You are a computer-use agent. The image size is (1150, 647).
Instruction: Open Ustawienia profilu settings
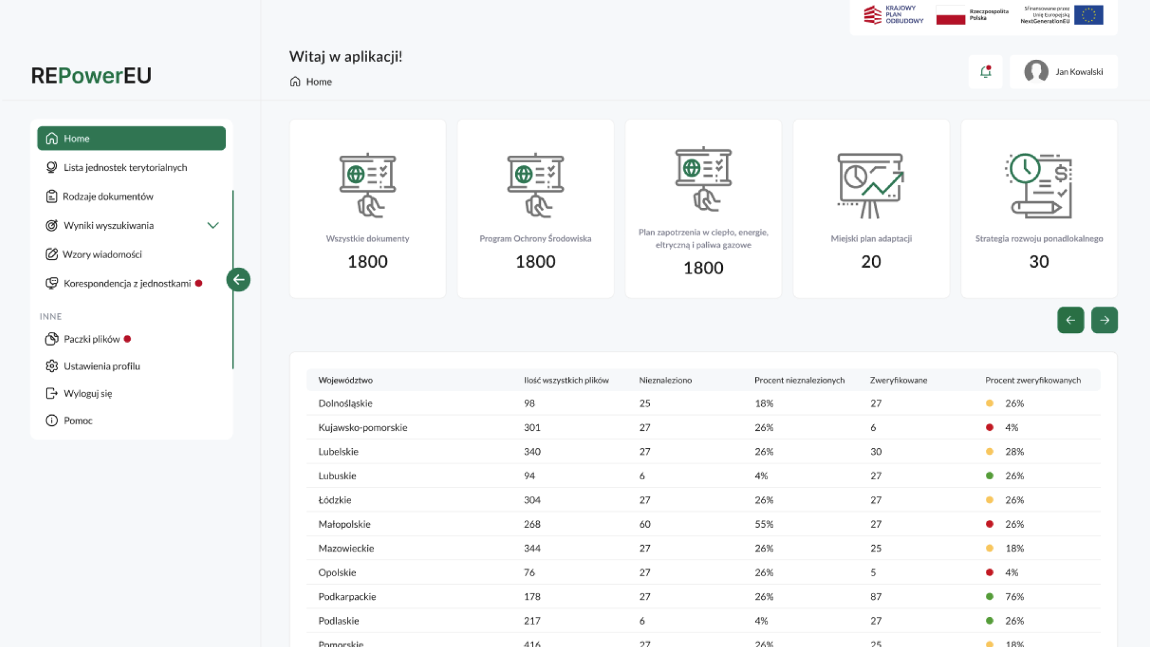pos(102,366)
